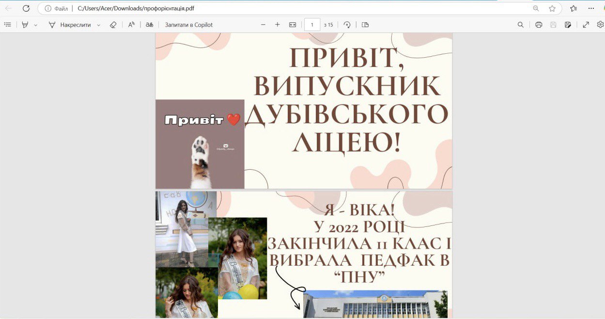Toggle fit to width view
The height and width of the screenshot is (319, 605).
click(x=293, y=25)
